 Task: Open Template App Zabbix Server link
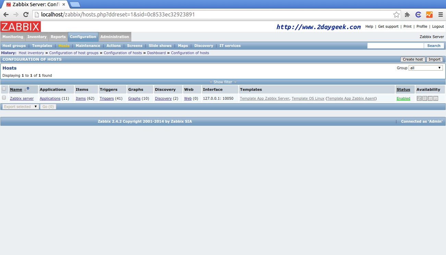coord(265,98)
